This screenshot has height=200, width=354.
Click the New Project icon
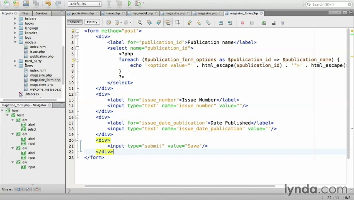pos(16,4)
